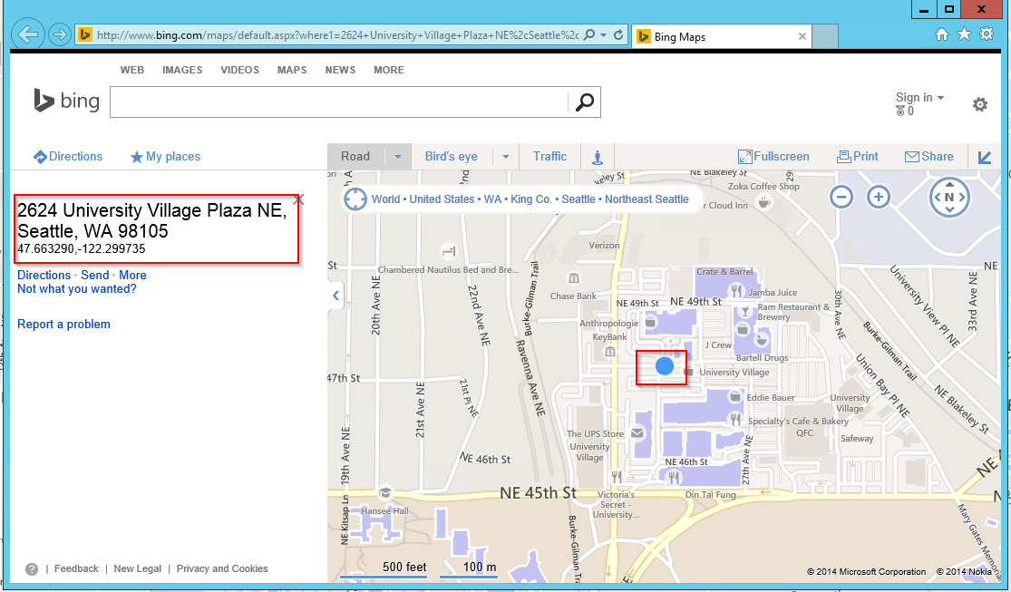The height and width of the screenshot is (592, 1011).
Task: Open the Sign in dropdown
Action: 919,97
